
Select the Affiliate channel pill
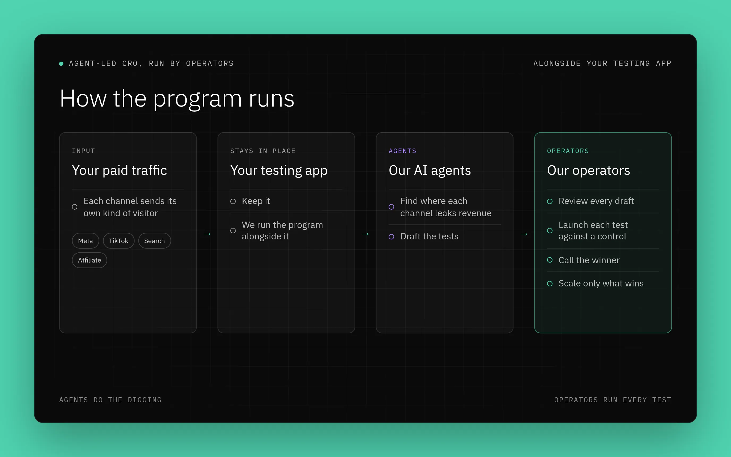90,260
